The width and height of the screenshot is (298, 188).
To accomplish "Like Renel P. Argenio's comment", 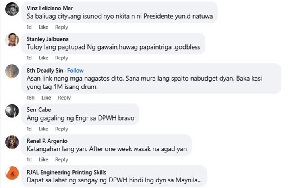I will [44, 160].
